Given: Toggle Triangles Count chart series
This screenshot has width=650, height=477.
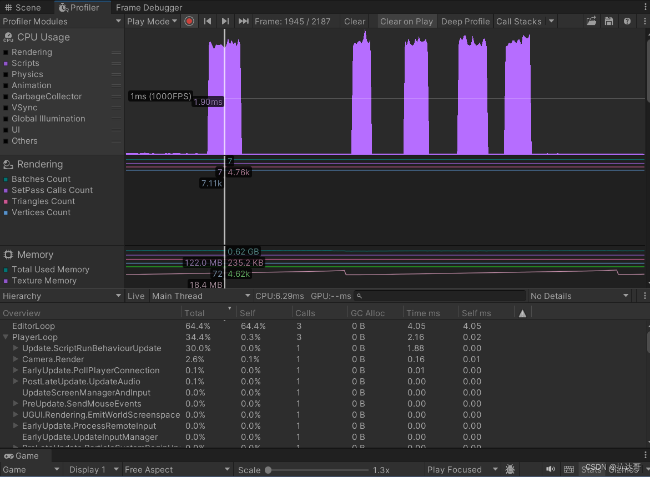Looking at the screenshot, I should (x=6, y=202).
